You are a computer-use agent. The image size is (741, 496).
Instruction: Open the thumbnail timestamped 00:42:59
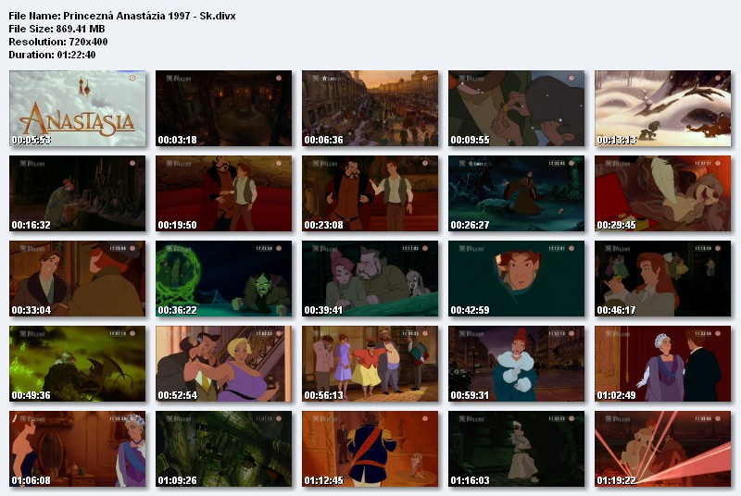coord(516,279)
